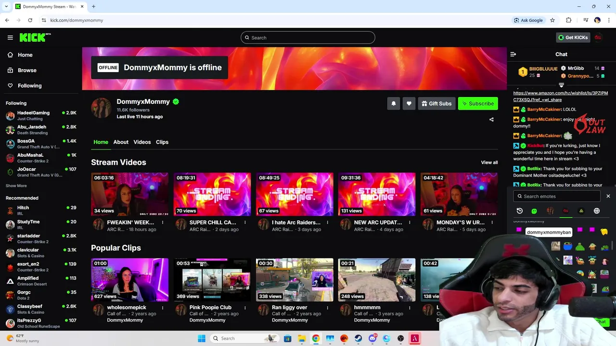616x346 pixels.
Task: Open a new browser tab
Action: coord(93,7)
